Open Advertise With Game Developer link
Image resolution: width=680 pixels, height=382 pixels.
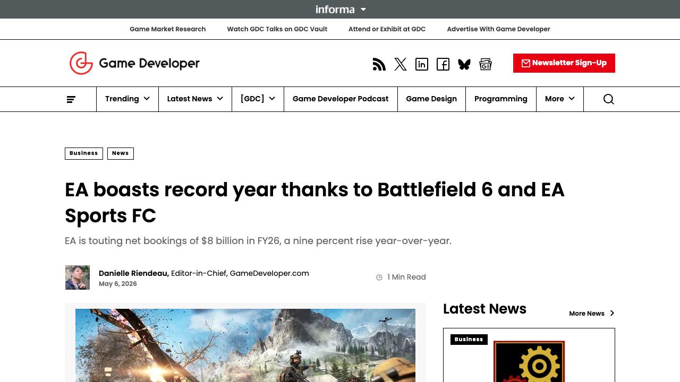498,29
